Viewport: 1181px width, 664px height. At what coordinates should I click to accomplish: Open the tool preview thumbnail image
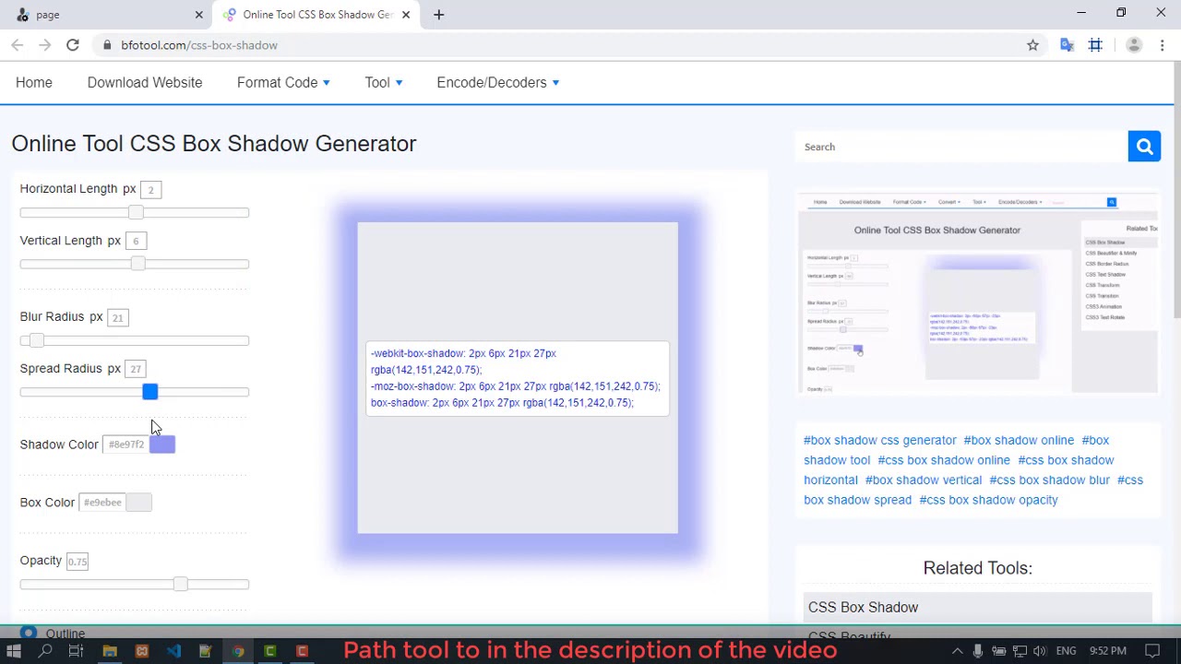(978, 293)
